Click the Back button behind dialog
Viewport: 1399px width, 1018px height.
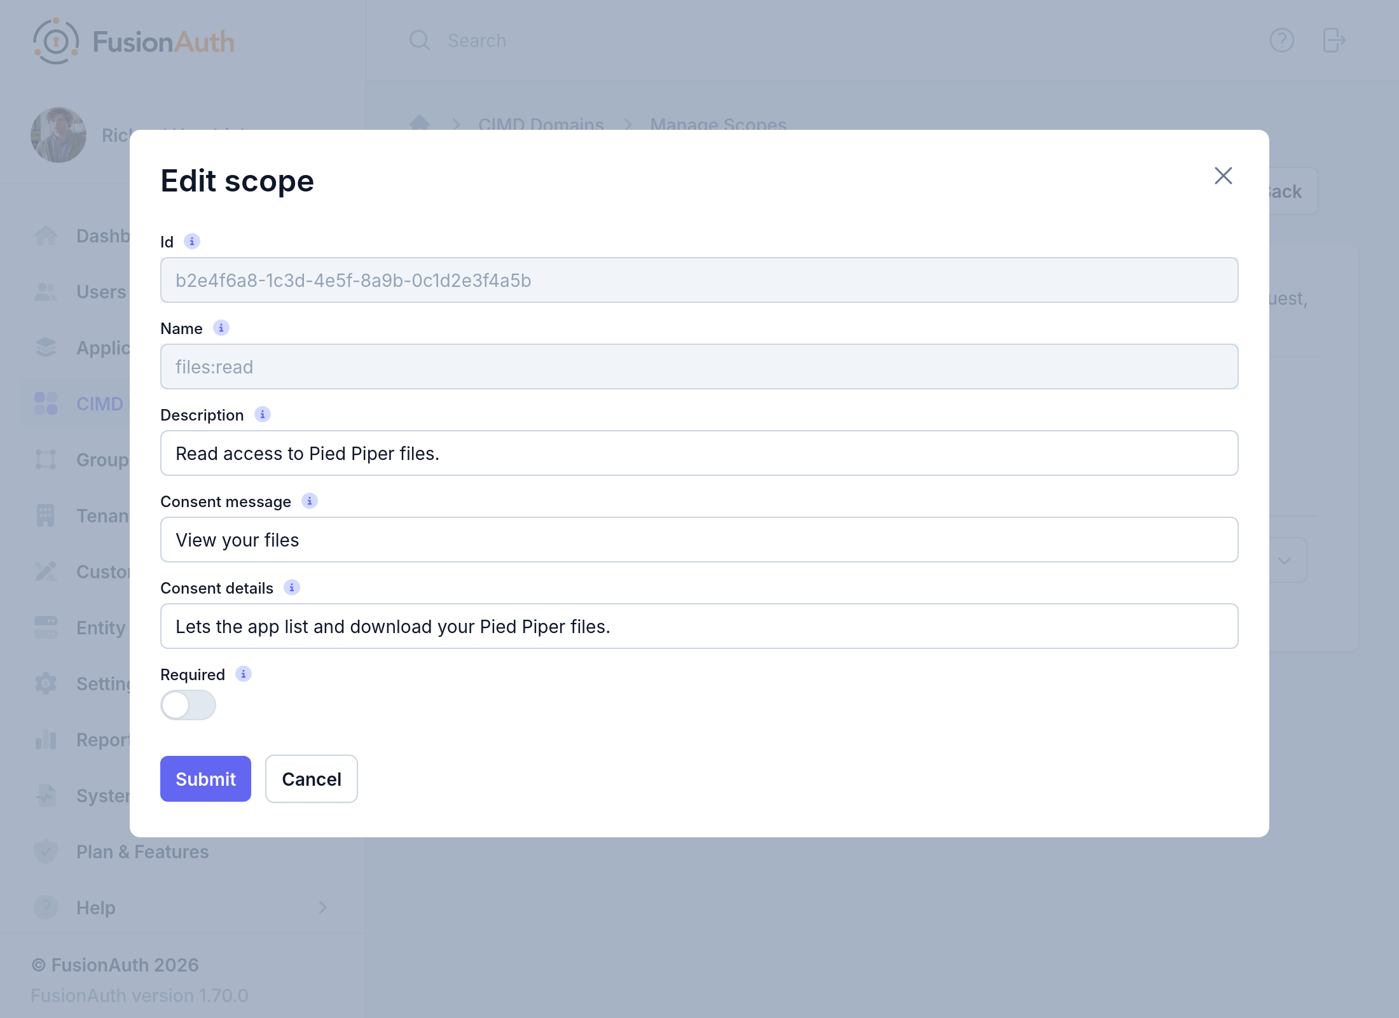(x=1292, y=191)
